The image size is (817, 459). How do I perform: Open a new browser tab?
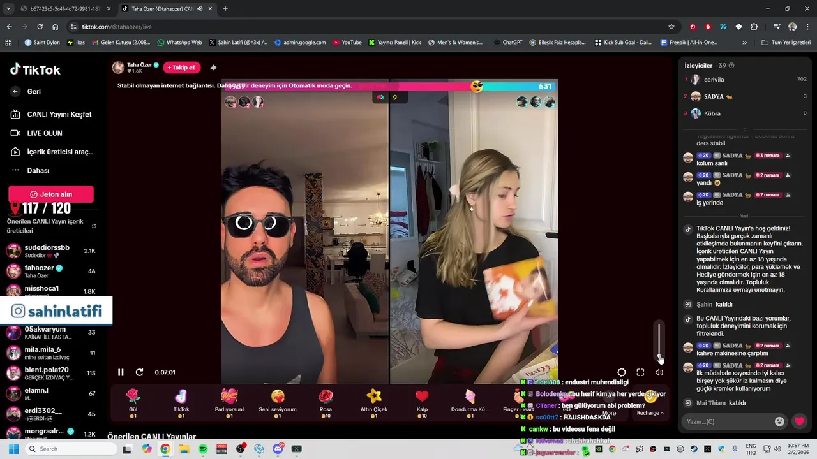(225, 9)
